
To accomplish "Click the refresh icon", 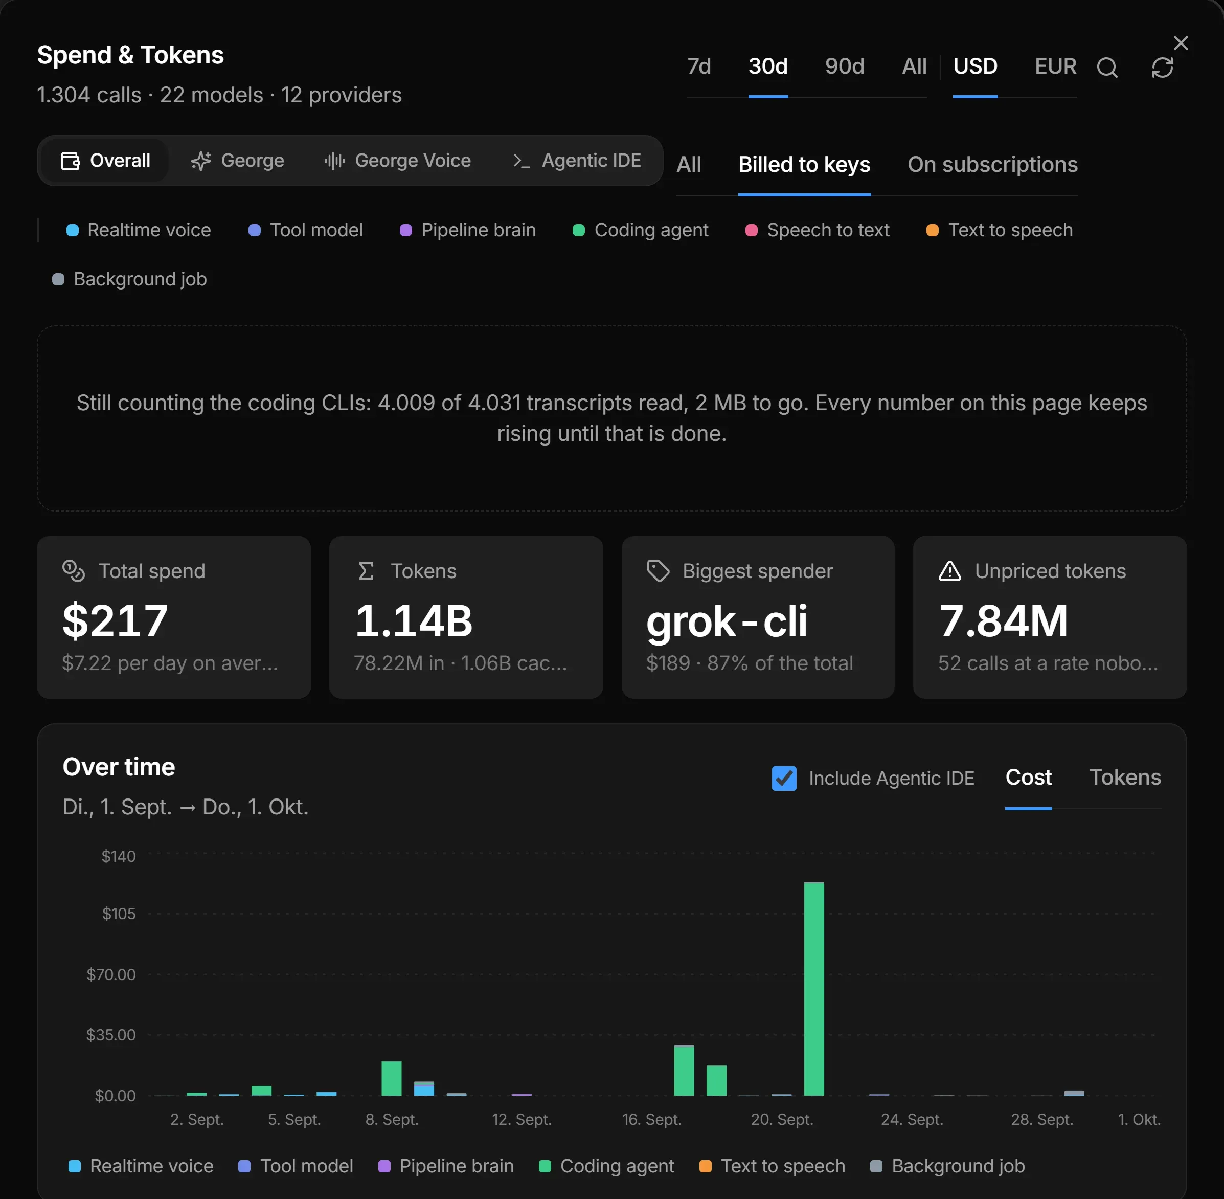I will coord(1162,68).
